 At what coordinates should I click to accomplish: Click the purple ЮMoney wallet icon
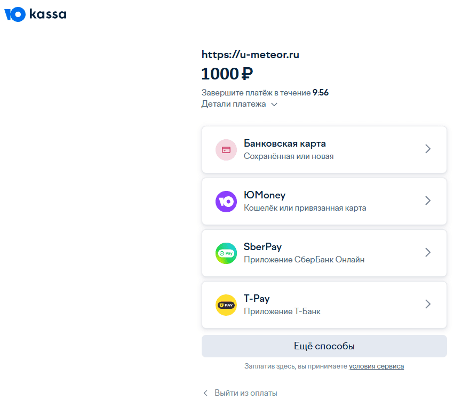(x=226, y=201)
